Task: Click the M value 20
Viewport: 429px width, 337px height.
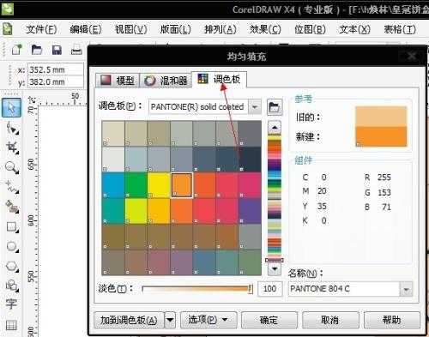Action: [x=322, y=191]
